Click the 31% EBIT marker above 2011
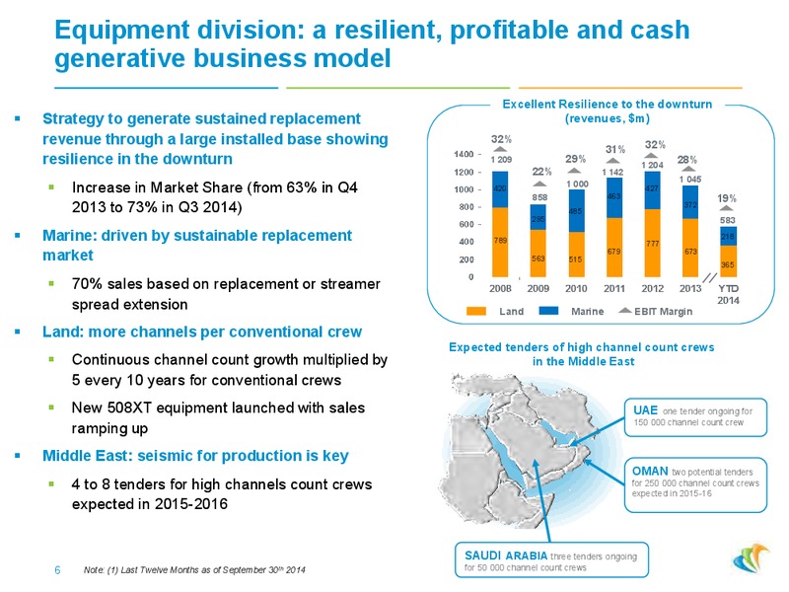This screenshot has width=789, height=592. [612, 161]
